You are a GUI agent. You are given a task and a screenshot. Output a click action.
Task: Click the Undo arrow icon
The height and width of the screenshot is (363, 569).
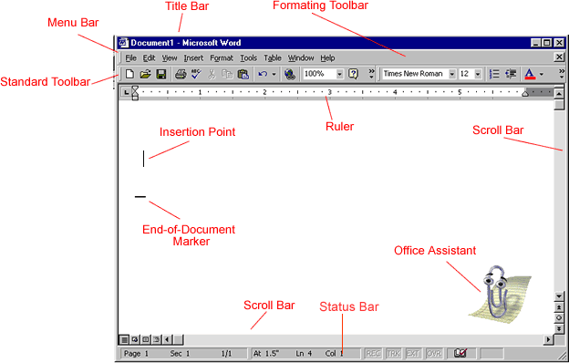[x=263, y=74]
